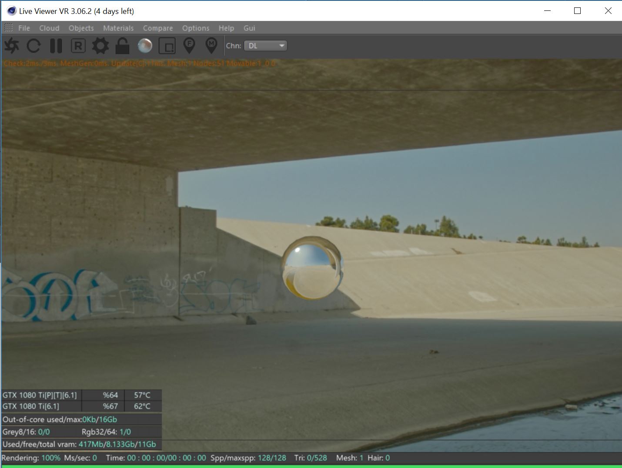Toggle clay mode with the sphere icon
622x468 pixels.
click(x=145, y=46)
